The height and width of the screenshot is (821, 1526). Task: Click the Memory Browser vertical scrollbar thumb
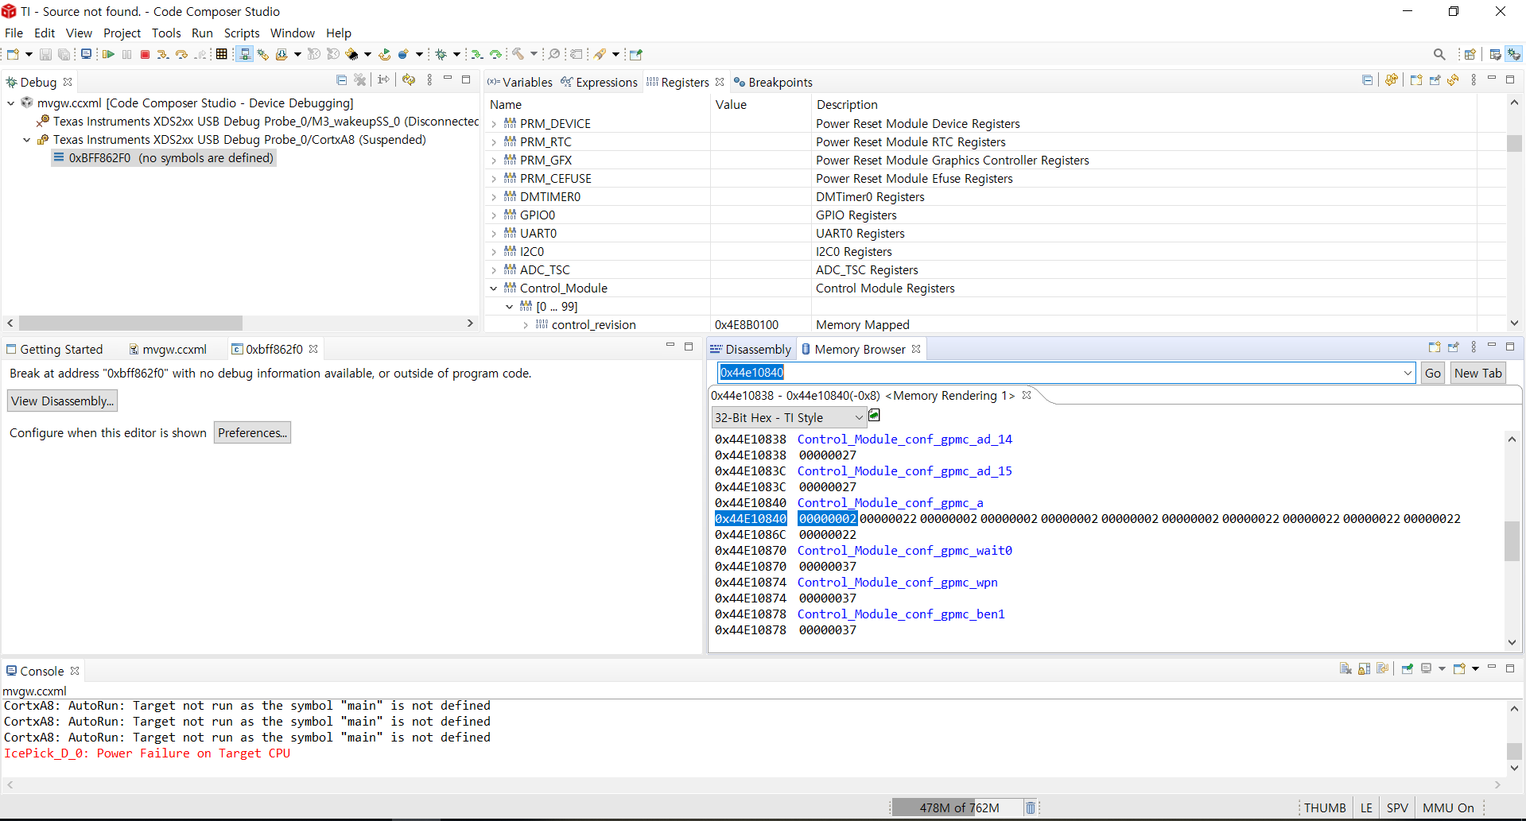pyautogui.click(x=1512, y=541)
